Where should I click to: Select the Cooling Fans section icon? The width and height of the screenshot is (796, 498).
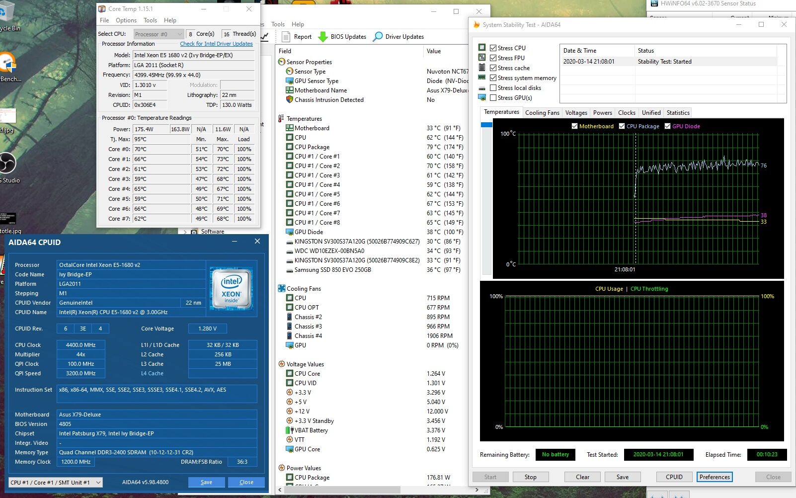282,288
